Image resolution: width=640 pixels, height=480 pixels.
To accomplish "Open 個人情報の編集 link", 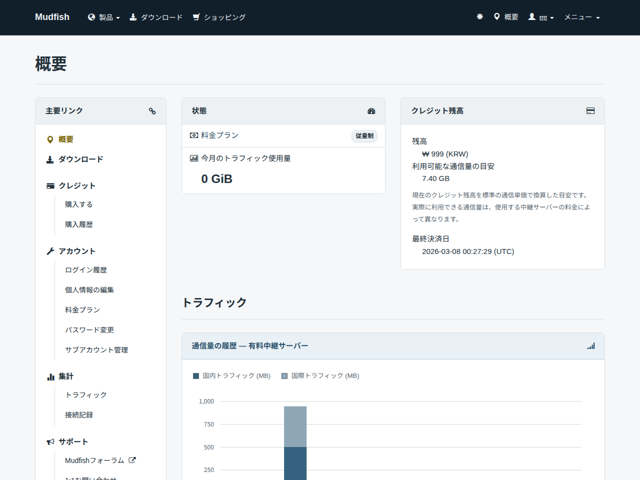I will coord(89,290).
